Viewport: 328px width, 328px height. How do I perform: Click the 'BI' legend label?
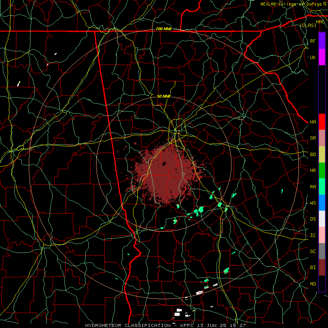click(x=313, y=268)
